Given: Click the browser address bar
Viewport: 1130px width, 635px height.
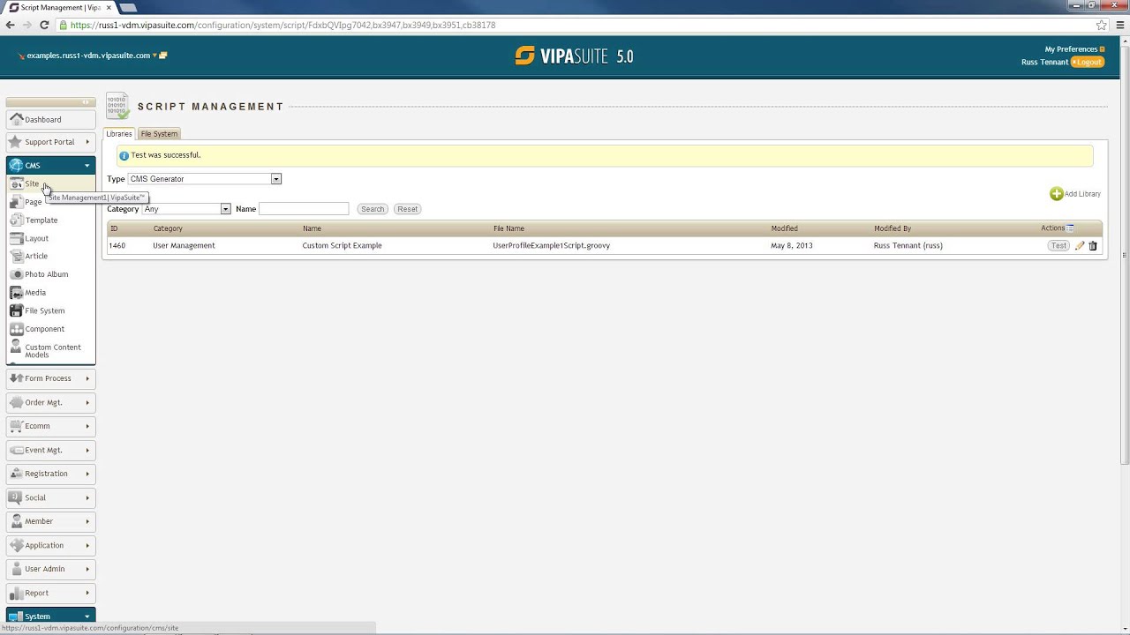Looking at the screenshot, I should pyautogui.click(x=574, y=25).
